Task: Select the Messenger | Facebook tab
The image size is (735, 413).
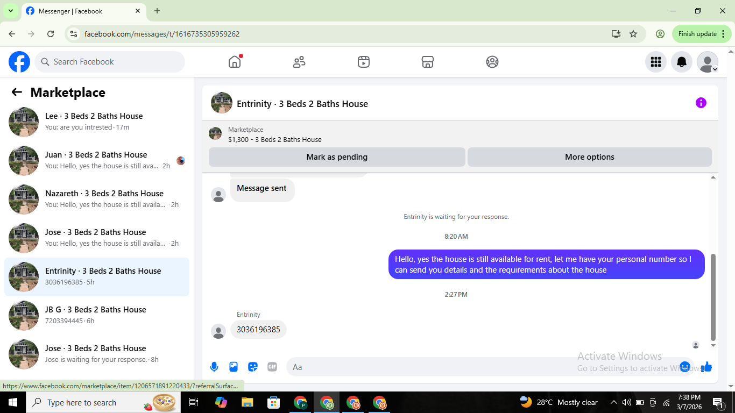Action: 83,11
